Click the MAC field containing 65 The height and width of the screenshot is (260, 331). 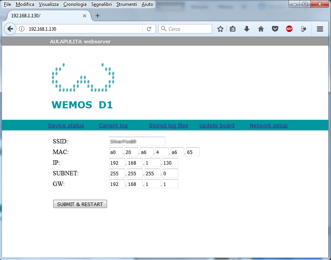pos(192,152)
